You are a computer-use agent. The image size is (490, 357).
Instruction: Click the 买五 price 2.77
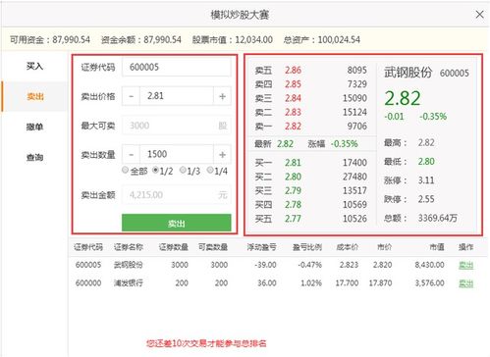(x=293, y=219)
